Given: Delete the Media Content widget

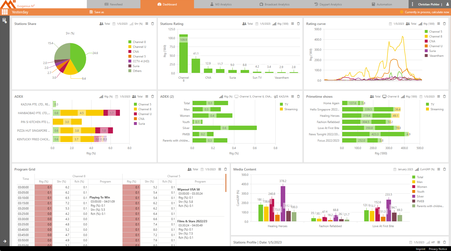Looking at the screenshot, I should coord(444,169).
